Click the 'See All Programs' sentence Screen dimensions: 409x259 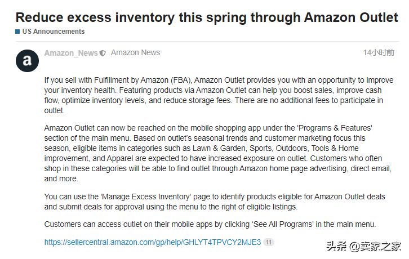(210, 224)
